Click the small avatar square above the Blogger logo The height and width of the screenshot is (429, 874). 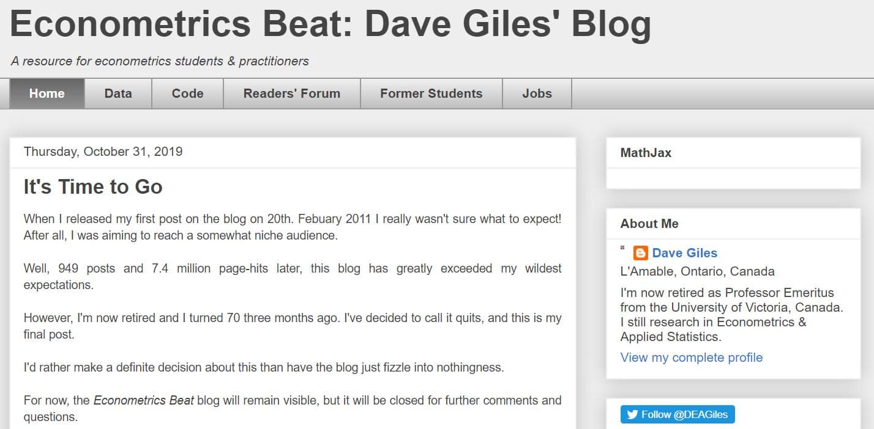(x=622, y=246)
